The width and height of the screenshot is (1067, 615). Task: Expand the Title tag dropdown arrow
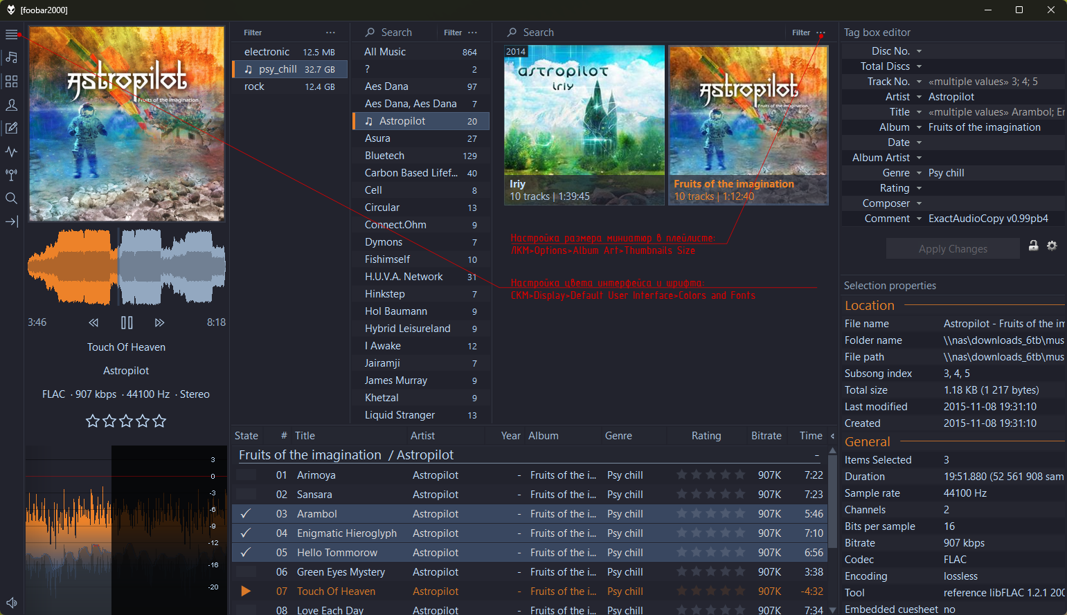[920, 112]
